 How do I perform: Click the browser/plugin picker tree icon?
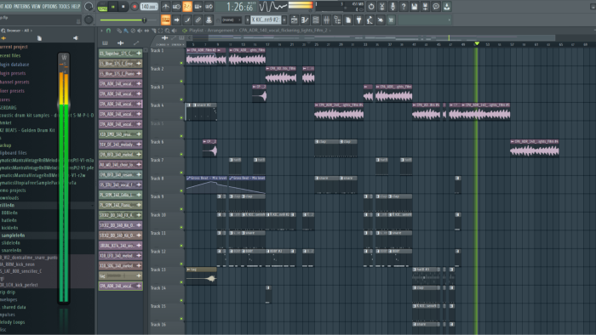[337, 20]
